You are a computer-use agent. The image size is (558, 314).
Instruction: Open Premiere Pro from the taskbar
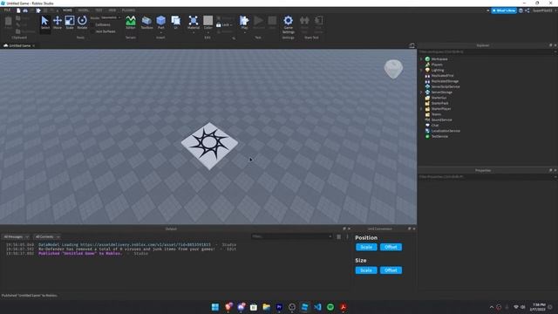(x=279, y=307)
